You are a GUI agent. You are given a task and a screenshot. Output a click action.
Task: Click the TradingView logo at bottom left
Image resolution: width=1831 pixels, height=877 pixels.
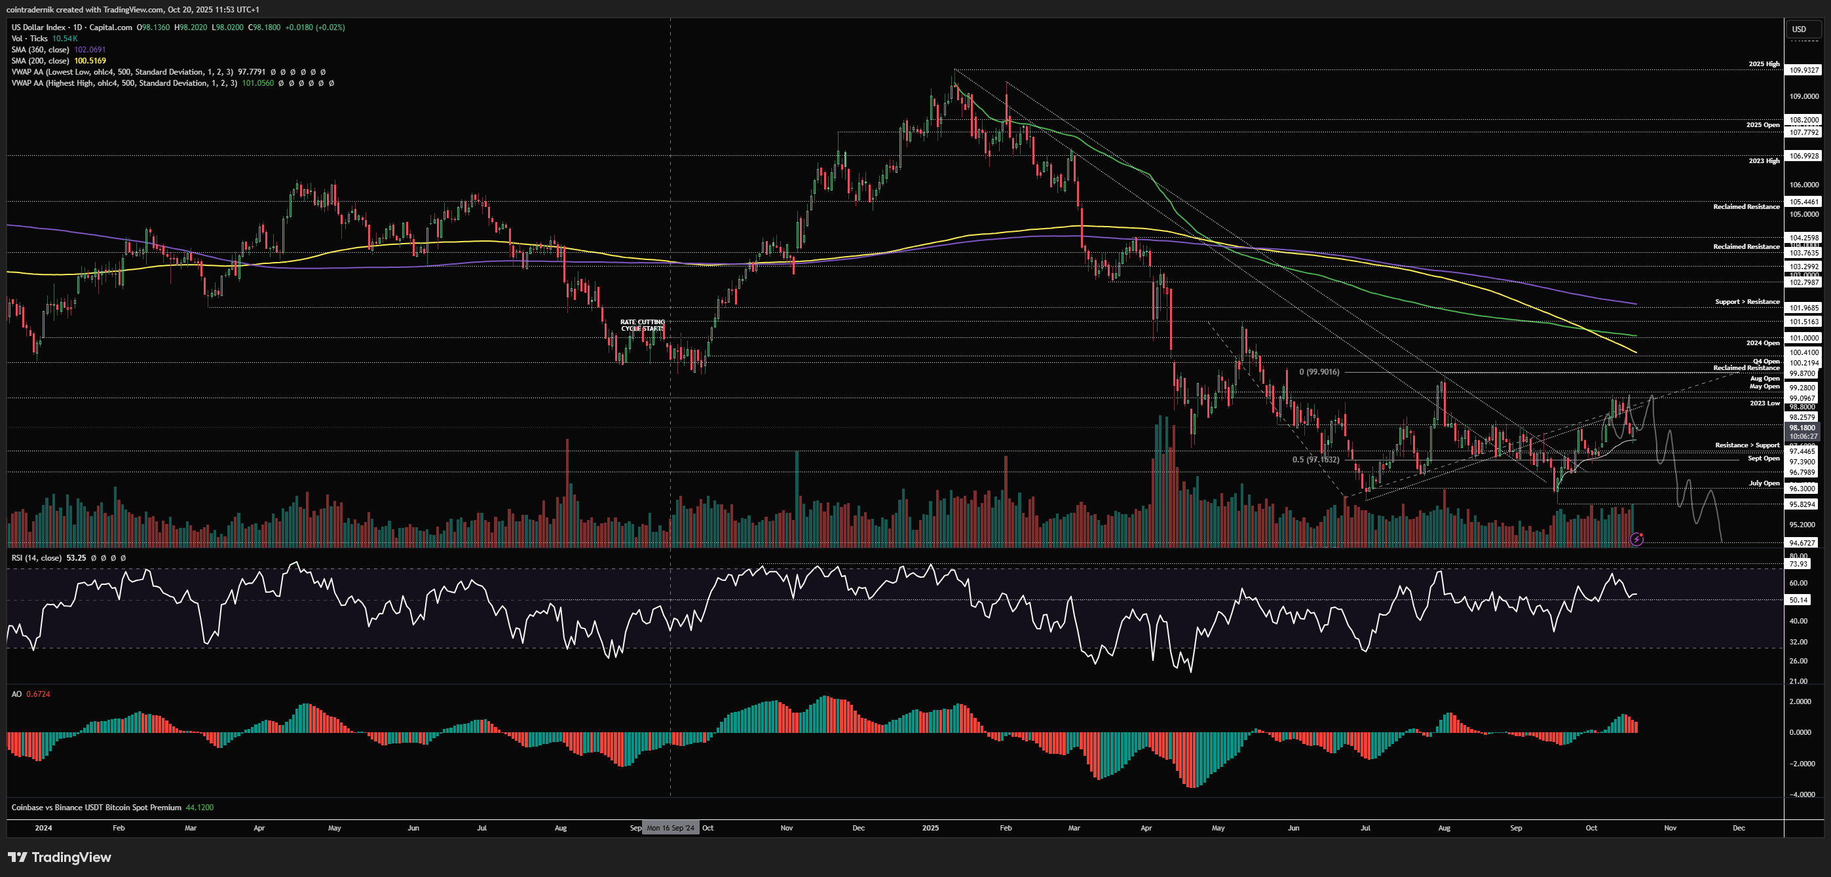coord(60,857)
